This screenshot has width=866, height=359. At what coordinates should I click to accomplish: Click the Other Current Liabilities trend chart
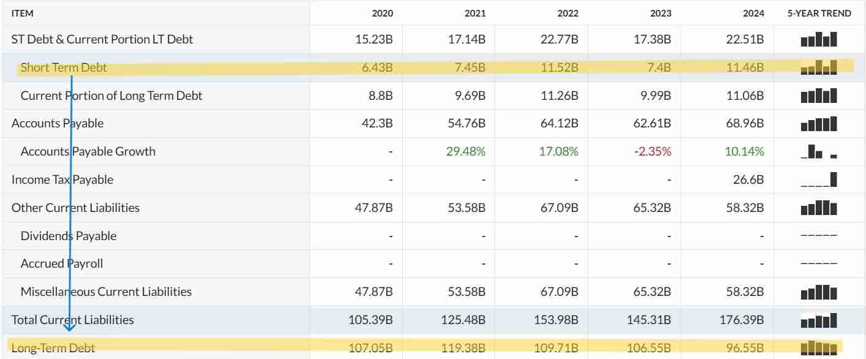[819, 208]
